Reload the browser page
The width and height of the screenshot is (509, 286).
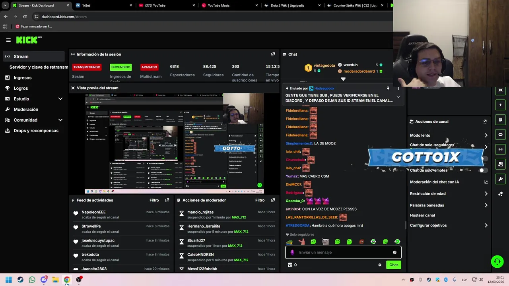pos(25,17)
